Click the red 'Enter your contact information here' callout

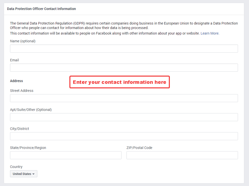click(x=119, y=82)
